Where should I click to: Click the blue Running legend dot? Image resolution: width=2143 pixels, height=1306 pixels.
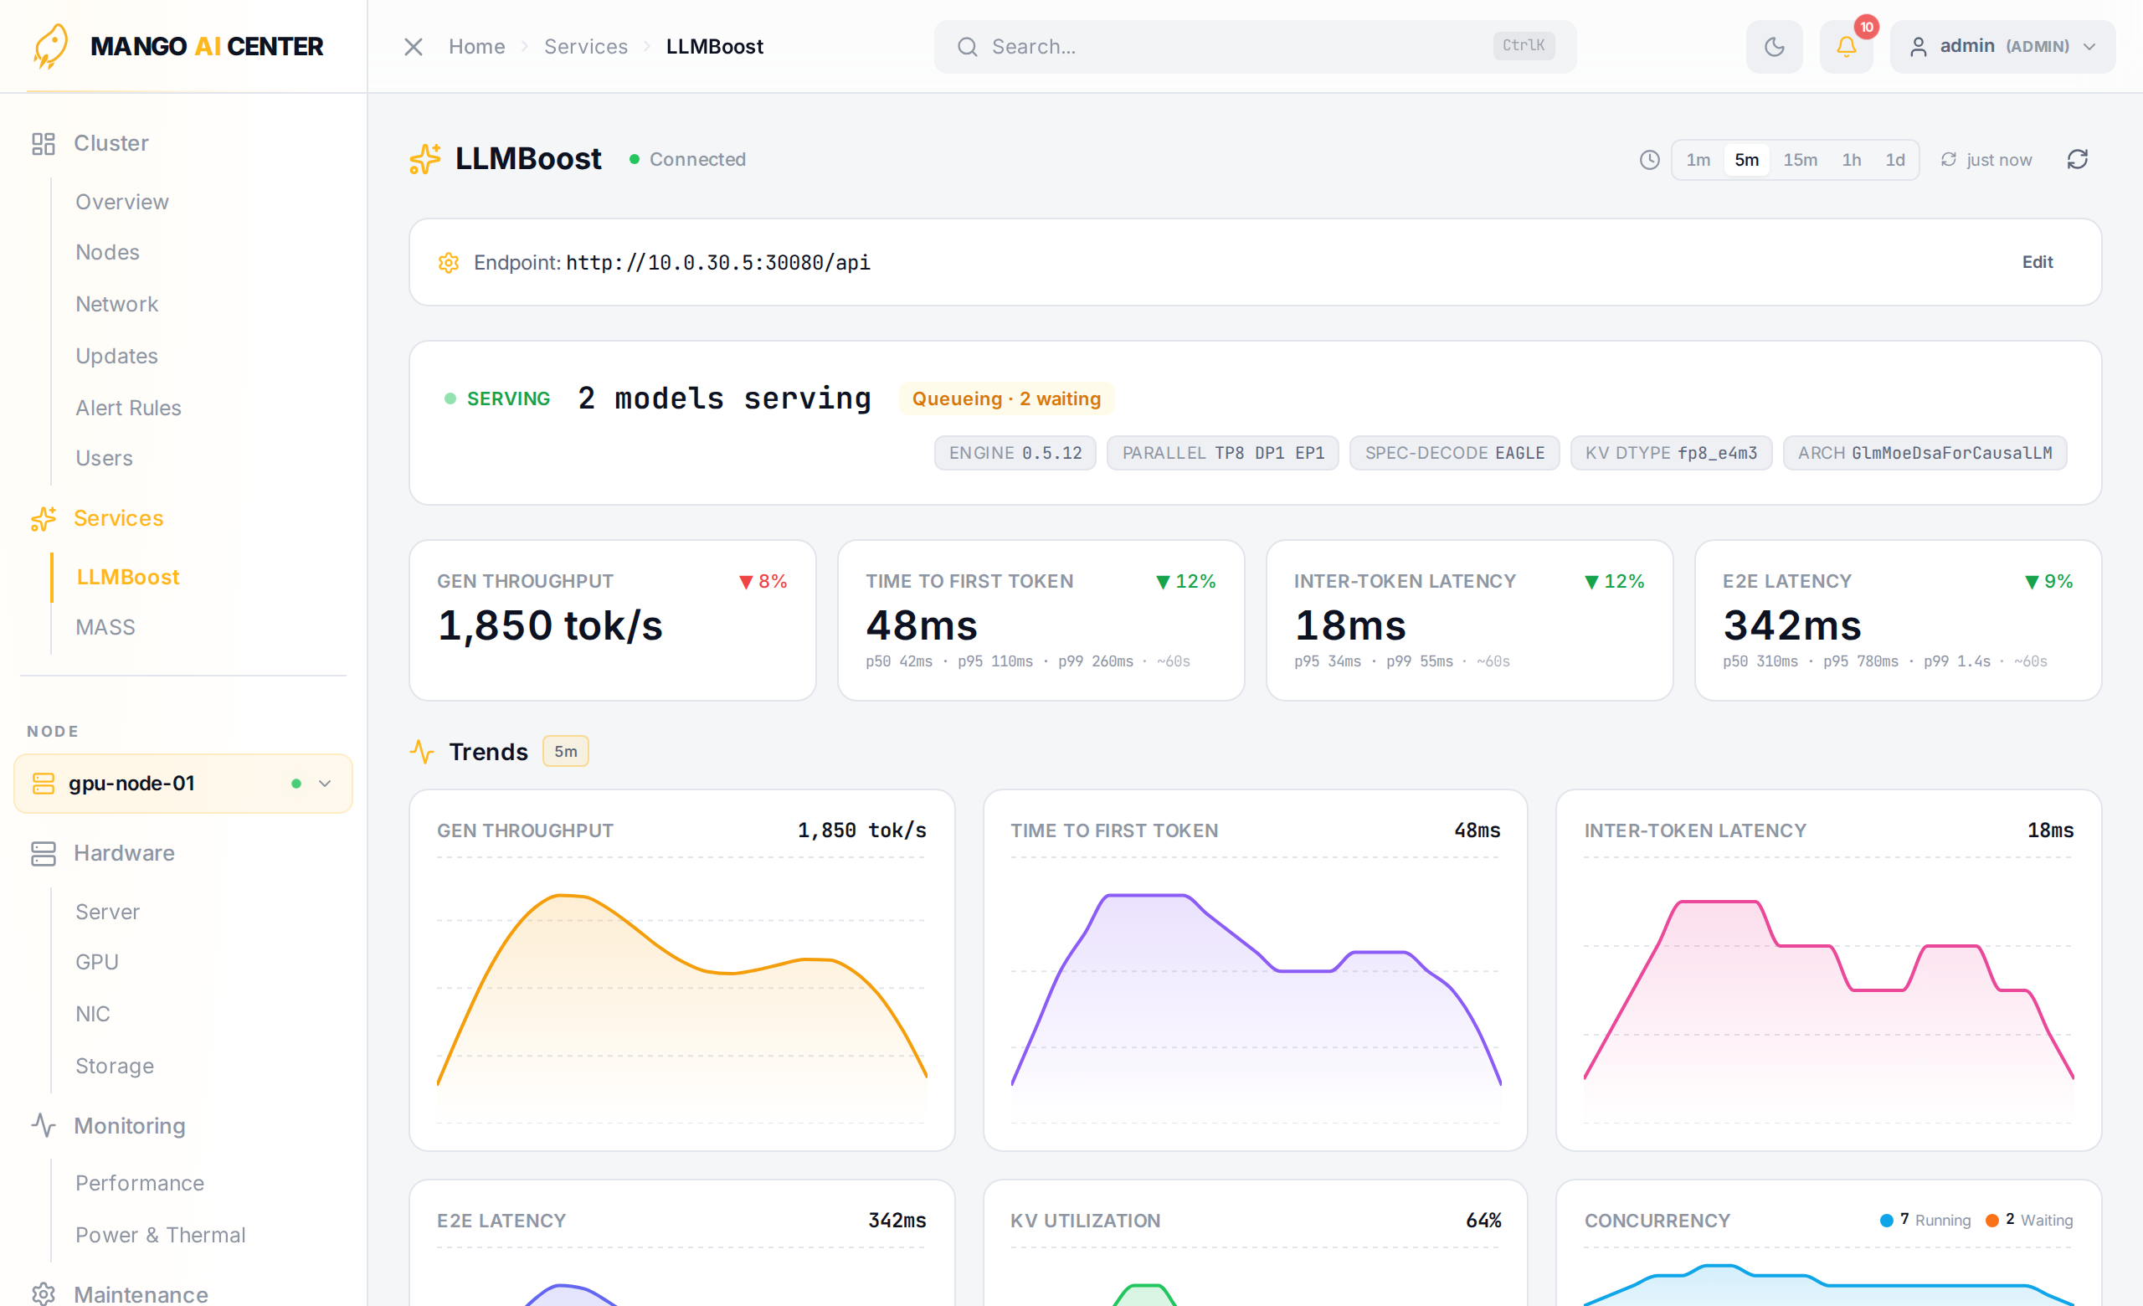(1887, 1221)
